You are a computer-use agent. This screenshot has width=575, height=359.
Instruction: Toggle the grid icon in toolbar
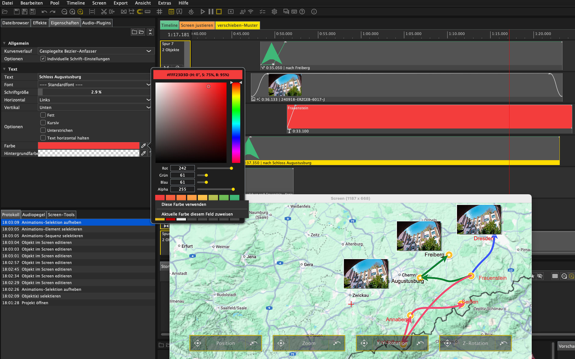pos(159,12)
